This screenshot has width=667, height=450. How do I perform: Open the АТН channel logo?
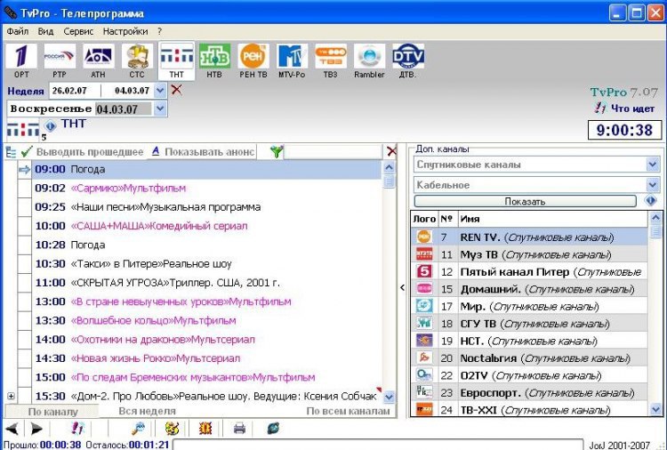pyautogui.click(x=98, y=60)
